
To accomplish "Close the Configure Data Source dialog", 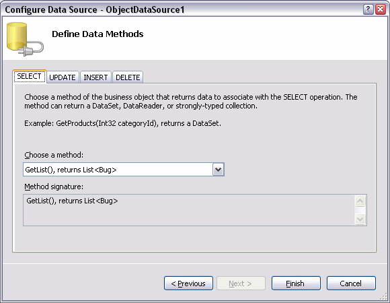I will (x=381, y=9).
